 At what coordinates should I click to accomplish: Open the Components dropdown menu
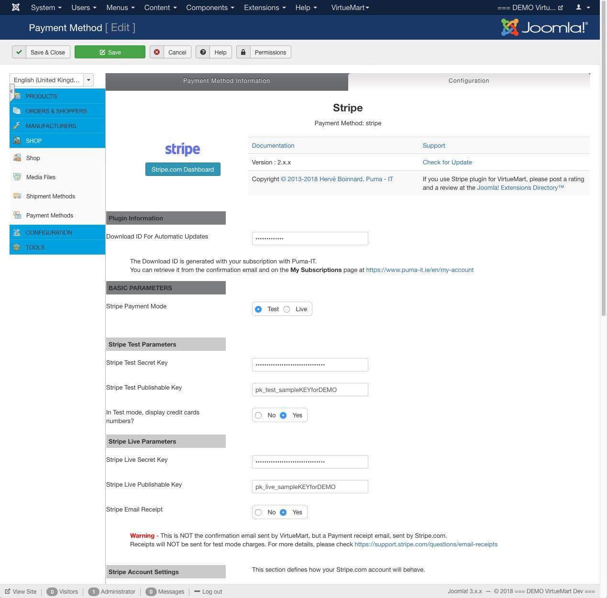tap(210, 7)
